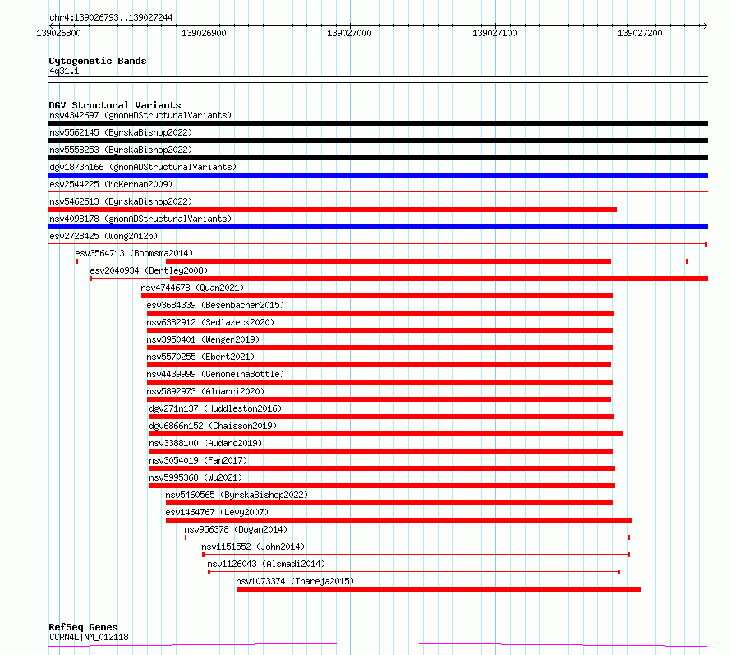The width and height of the screenshot is (731, 655).
Task: Open nsv5995368 (Wu2021) label
Action: (195, 477)
